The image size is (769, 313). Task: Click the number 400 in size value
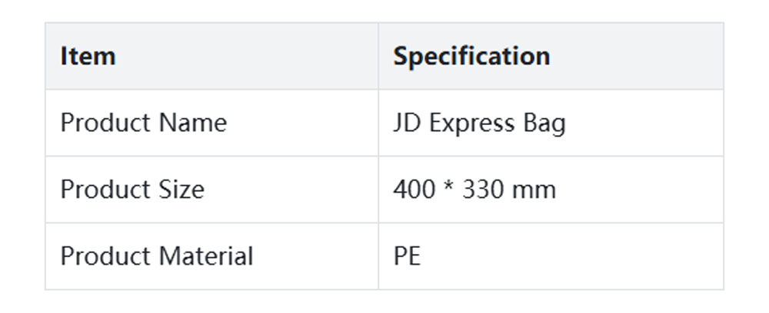(414, 189)
